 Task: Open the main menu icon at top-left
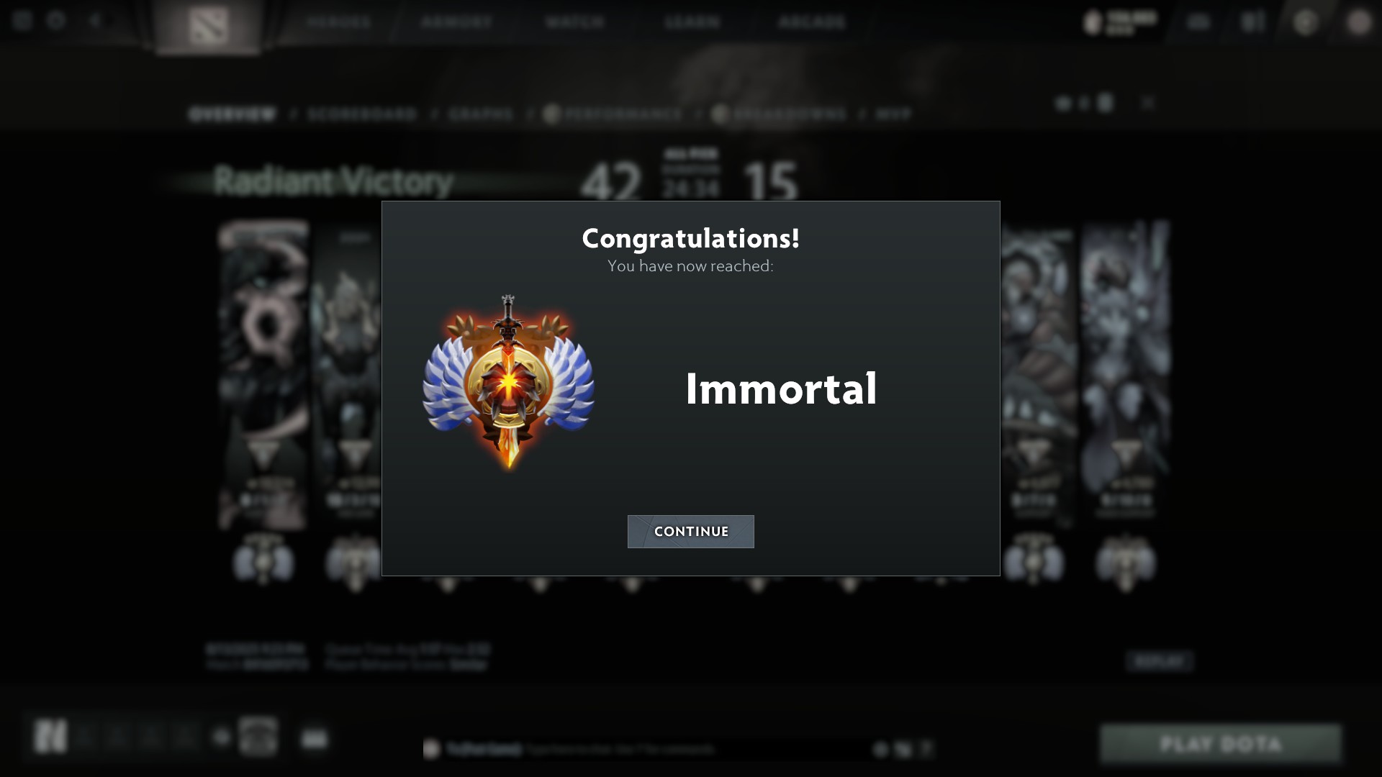tap(22, 20)
